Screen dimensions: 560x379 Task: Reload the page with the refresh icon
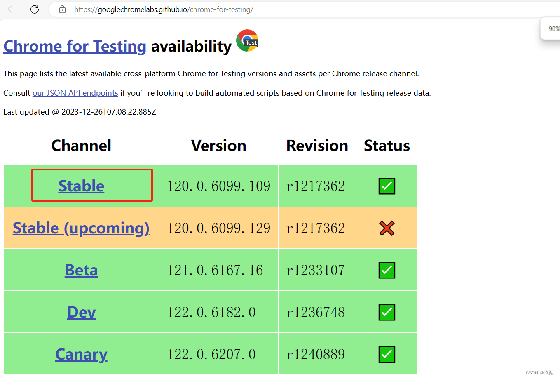[35, 9]
